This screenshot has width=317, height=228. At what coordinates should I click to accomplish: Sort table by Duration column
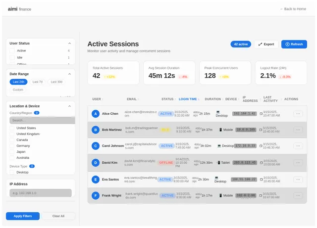[213, 99]
